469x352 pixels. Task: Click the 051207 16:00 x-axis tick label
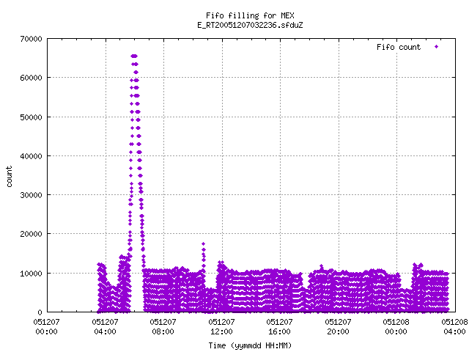[279, 327]
